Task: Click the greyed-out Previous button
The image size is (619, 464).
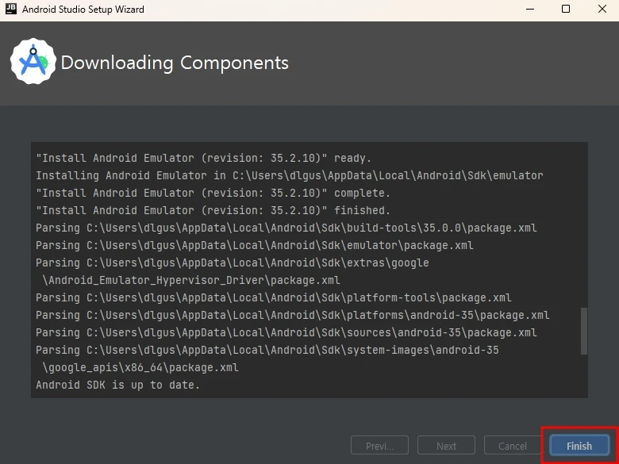Action: pos(379,446)
